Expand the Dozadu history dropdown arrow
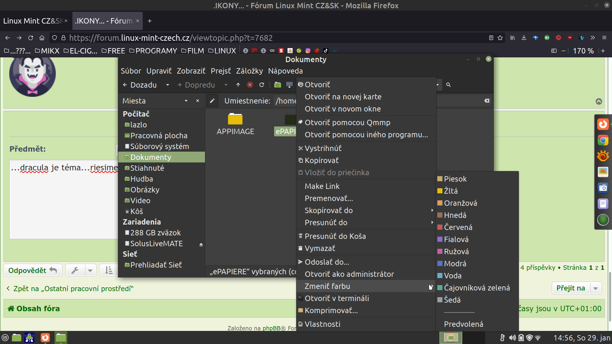Viewport: 612px width, 344px height. click(x=168, y=85)
